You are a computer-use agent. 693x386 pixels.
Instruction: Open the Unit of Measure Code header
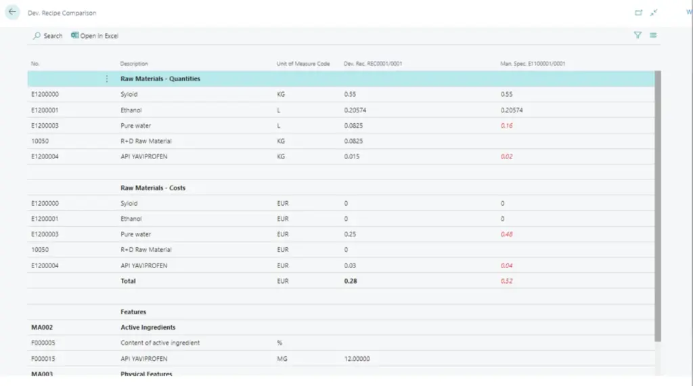coord(303,64)
